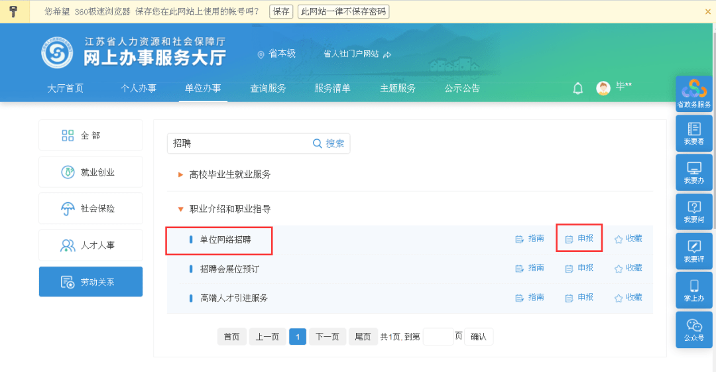Screen dimensions: 716x372
Task: Click 申报 for 单位网络招聘
Action: tap(579, 239)
